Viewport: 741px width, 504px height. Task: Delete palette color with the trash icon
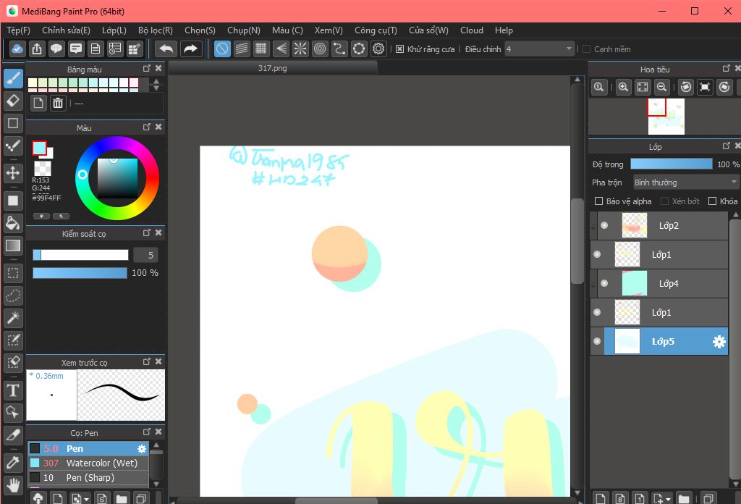point(58,103)
